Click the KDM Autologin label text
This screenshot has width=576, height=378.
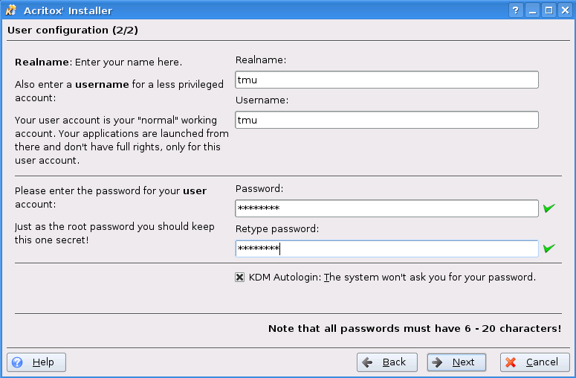(392, 278)
